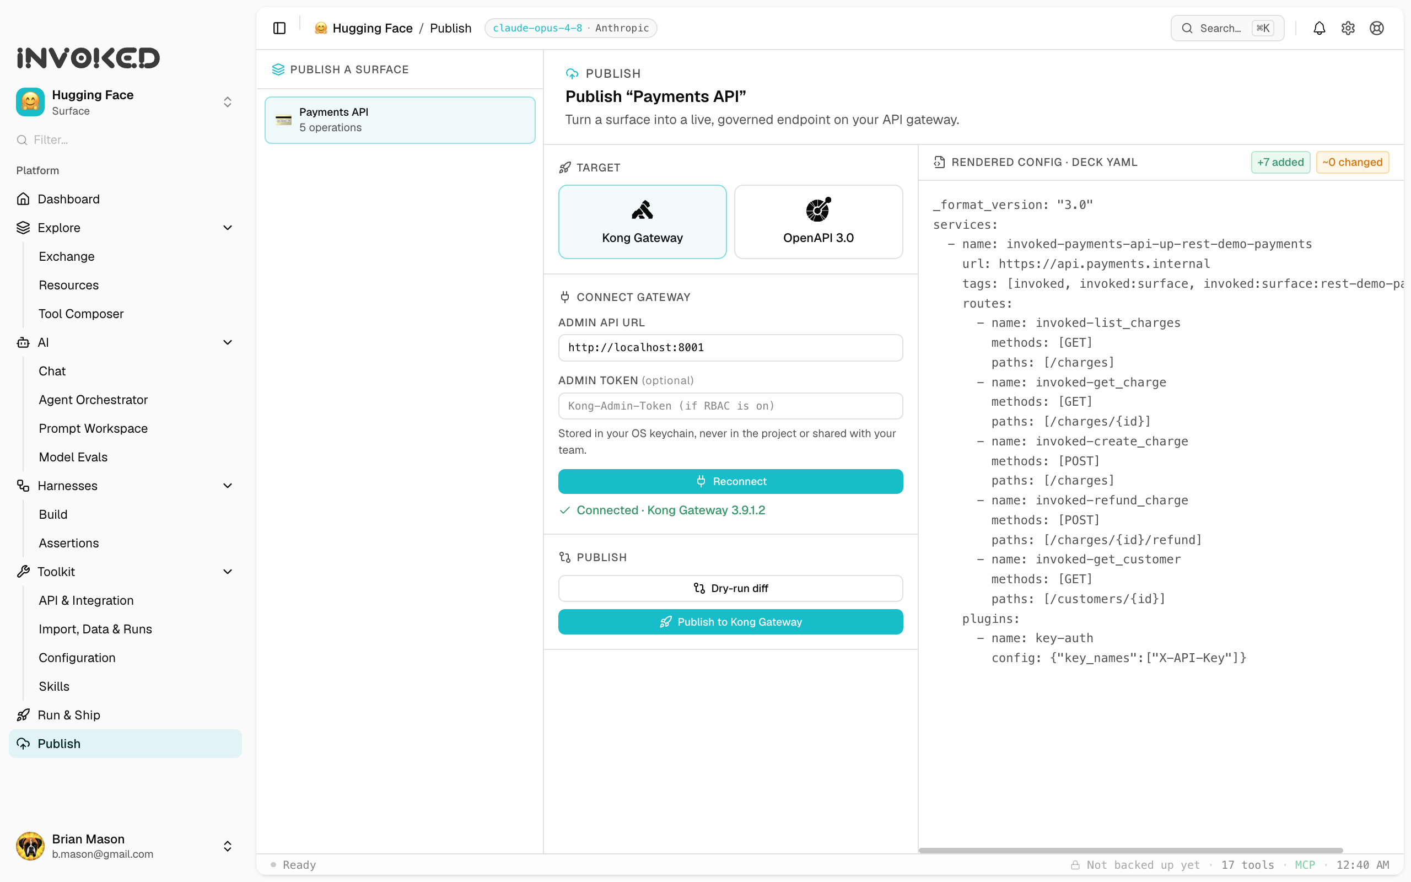Viewport: 1411px width, 882px height.
Task: Click the Target rocket icon
Action: pyautogui.click(x=564, y=168)
